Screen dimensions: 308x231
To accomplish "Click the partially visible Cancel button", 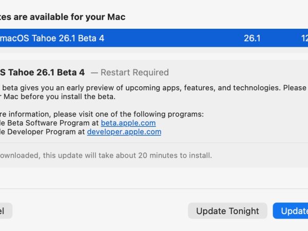I will [x=5, y=211].
